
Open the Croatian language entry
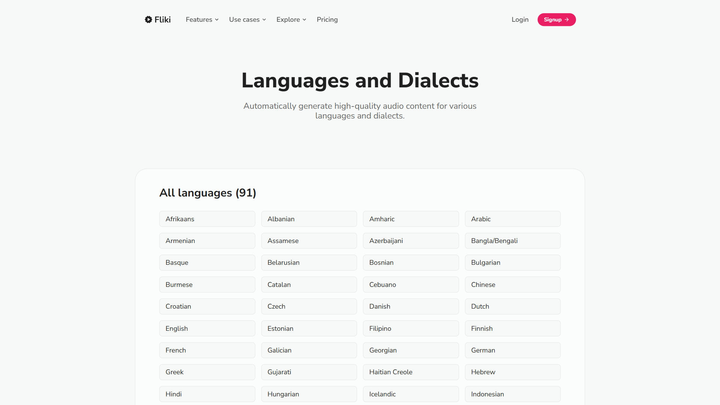[x=207, y=306]
